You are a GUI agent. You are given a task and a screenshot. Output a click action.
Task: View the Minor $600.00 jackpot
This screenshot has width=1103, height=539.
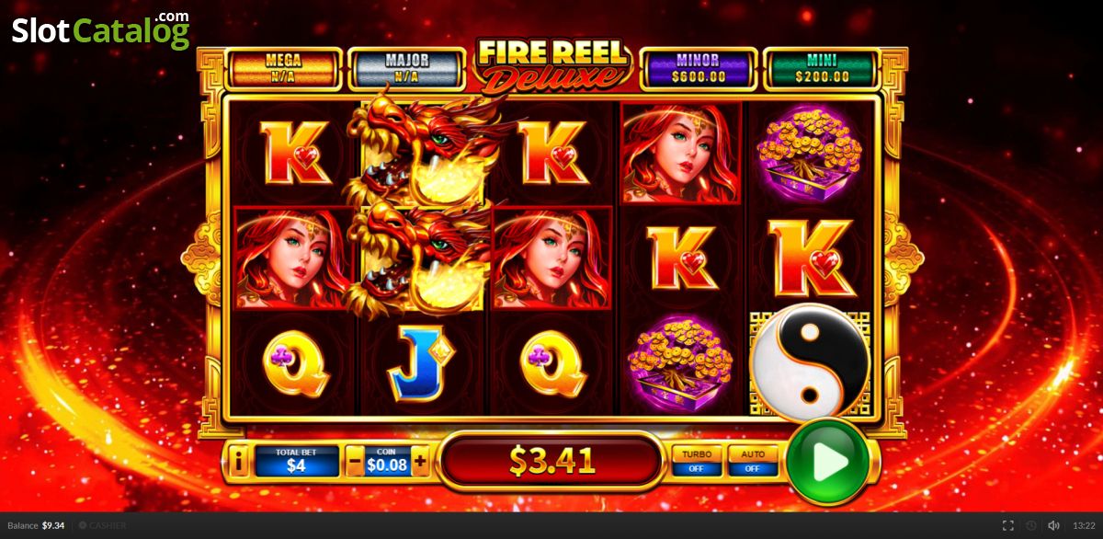point(697,69)
